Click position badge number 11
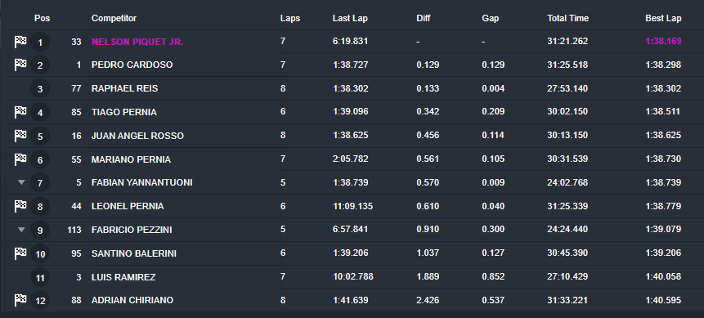 click(x=40, y=278)
